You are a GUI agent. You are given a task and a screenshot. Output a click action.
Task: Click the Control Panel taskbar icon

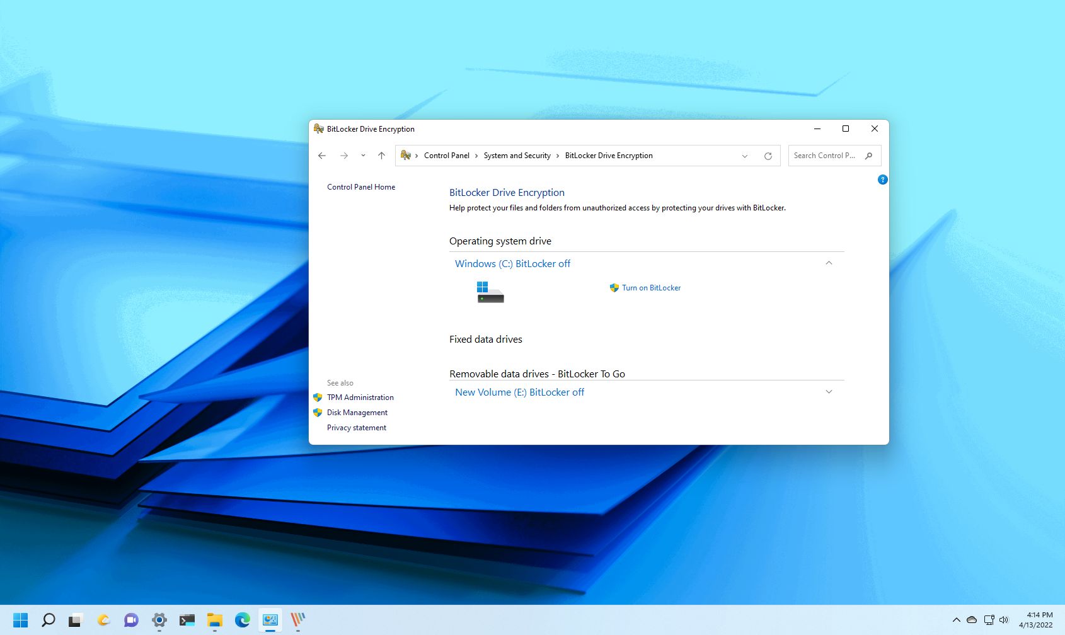pos(270,620)
